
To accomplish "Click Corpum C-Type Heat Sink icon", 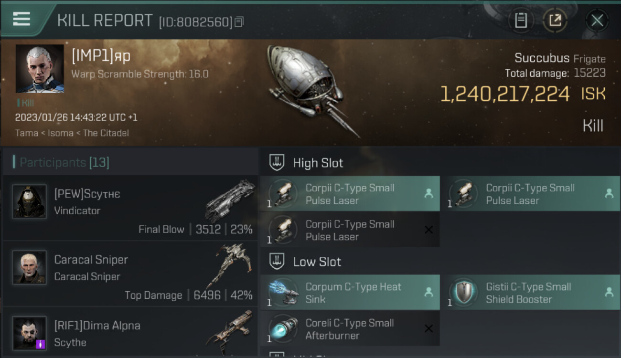I will (283, 293).
